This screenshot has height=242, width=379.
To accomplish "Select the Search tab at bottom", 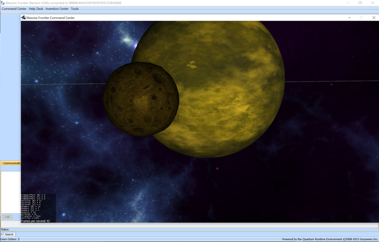I will click(8, 234).
